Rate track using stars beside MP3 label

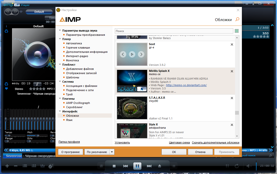pyautogui.click(x=37, y=89)
